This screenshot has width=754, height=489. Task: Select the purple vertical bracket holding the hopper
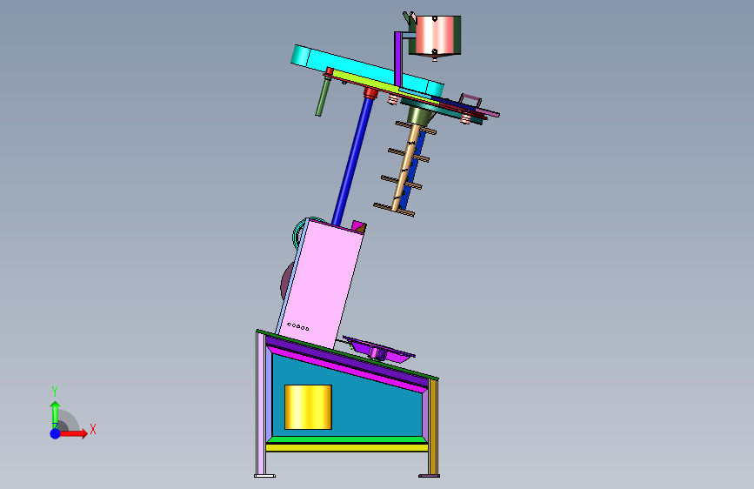click(398, 59)
